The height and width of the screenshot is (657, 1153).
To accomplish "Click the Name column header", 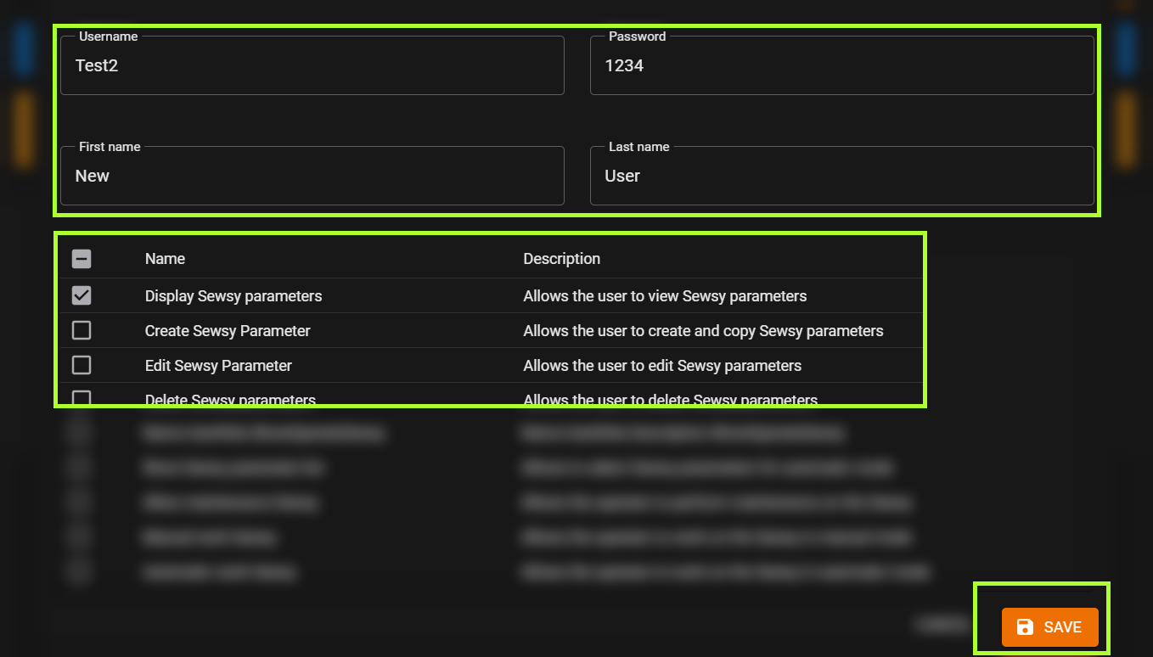I will [x=165, y=259].
